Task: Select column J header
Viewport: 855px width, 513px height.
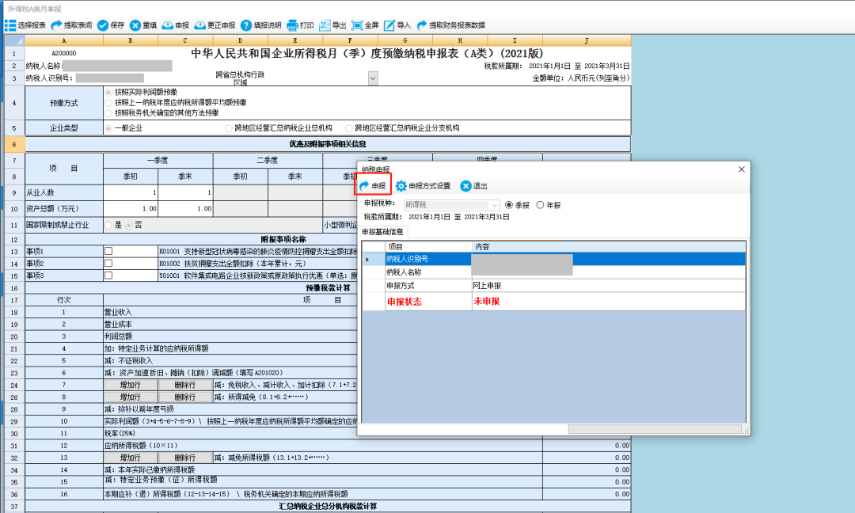Action: 587,40
